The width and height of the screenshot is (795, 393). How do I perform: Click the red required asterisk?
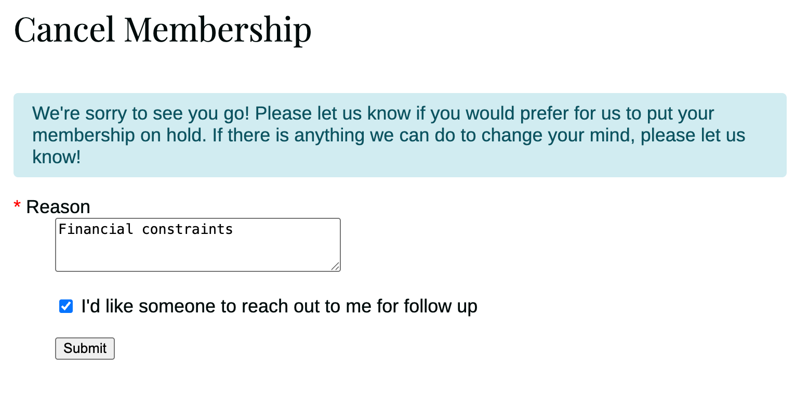17,207
